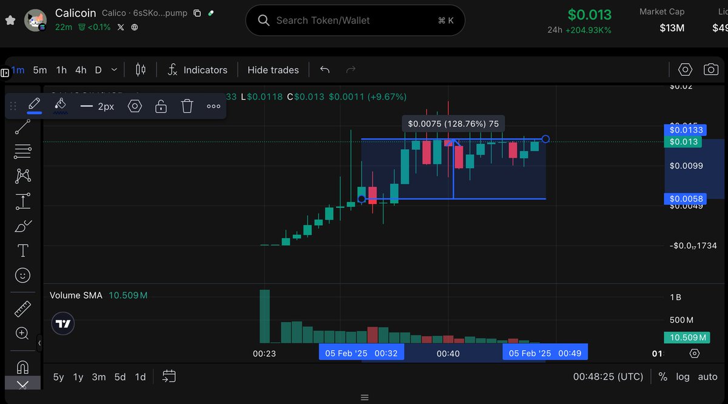Toggle auto scale mode

coord(707,377)
